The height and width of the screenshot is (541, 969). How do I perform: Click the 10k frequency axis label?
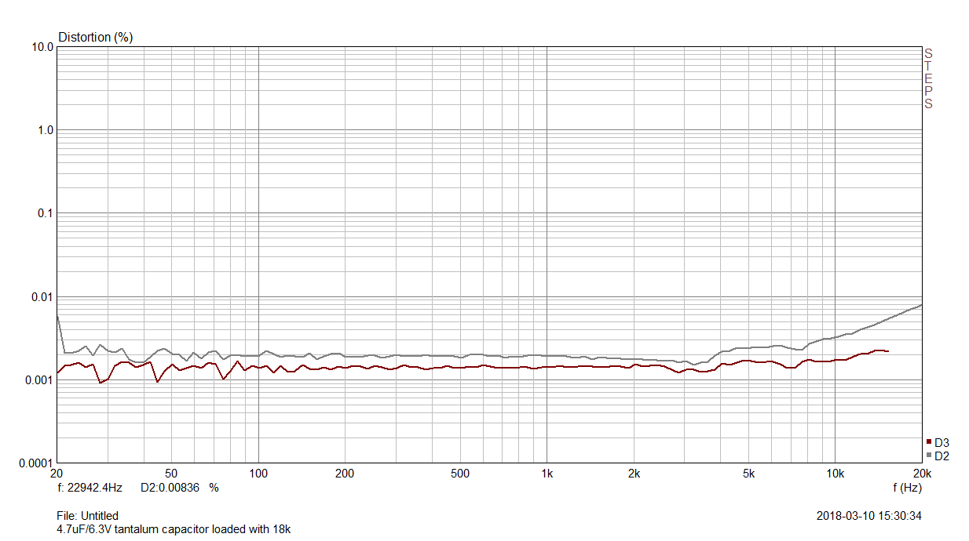pos(835,474)
